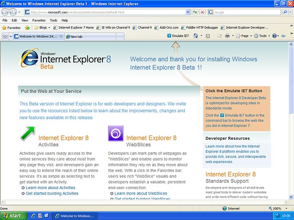Image resolution: width=294 pixels, height=220 pixels.
Task: Click the Home icon in command bar
Action: coord(195,36)
